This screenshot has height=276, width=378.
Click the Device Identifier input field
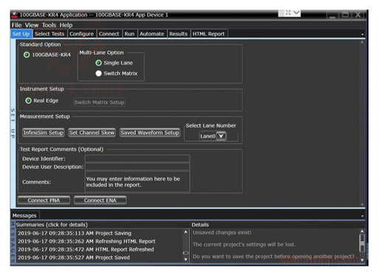click(137, 159)
